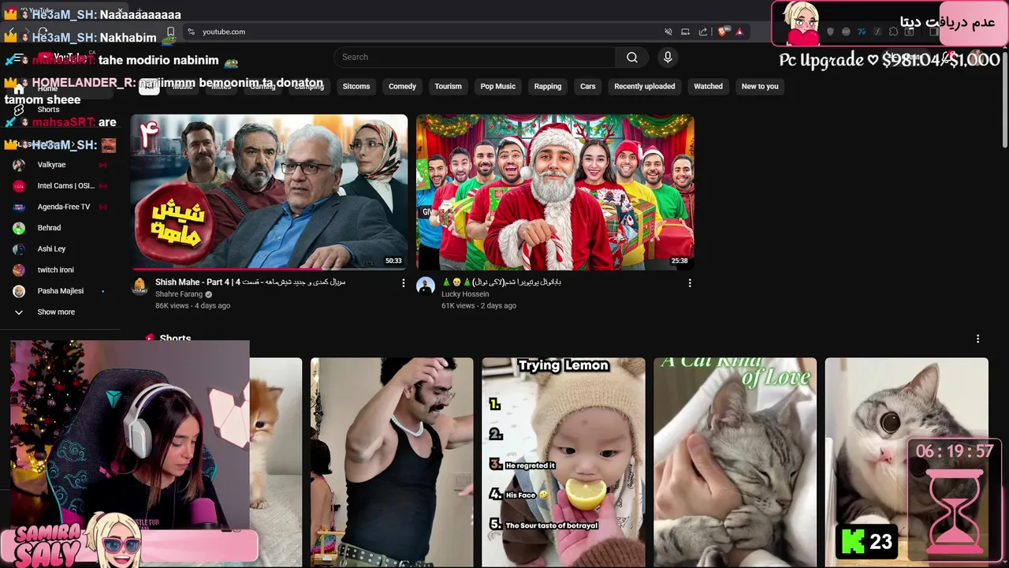
Task: Filter by Watched chip
Action: tap(708, 86)
